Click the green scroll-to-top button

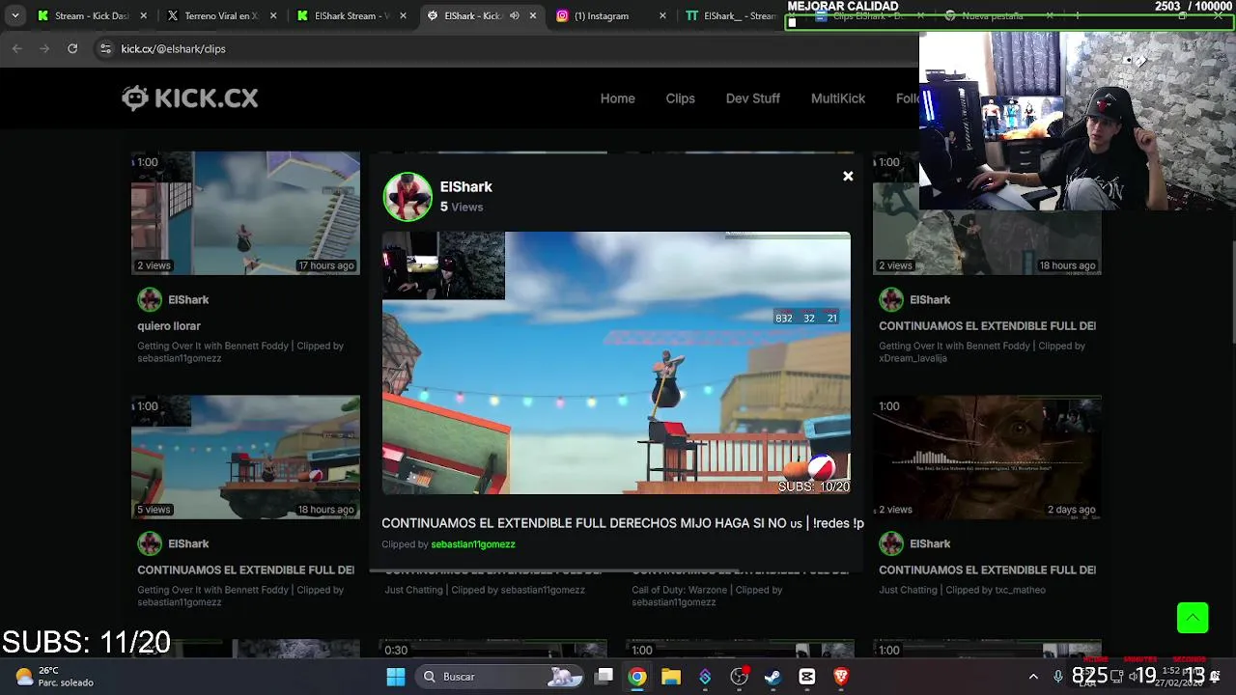pos(1193,618)
